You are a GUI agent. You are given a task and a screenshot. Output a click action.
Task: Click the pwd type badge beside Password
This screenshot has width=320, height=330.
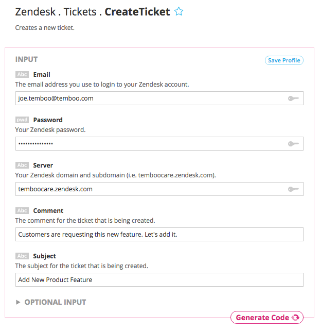tap(22, 120)
